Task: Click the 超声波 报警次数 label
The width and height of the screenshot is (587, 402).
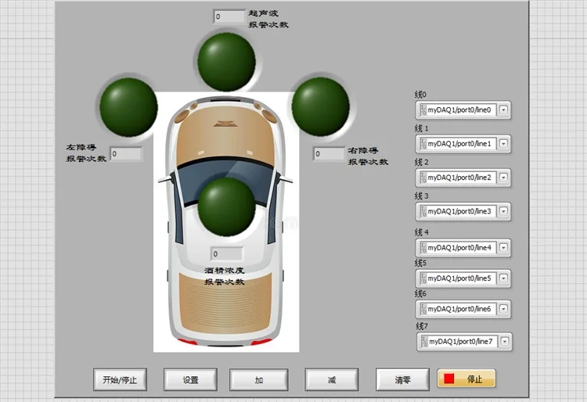Action: pyautogui.click(x=268, y=19)
